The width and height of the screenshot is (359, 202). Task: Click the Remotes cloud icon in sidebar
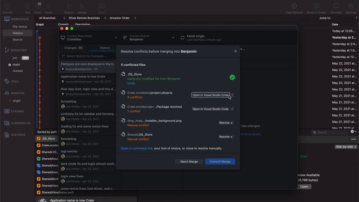click(x=7, y=93)
